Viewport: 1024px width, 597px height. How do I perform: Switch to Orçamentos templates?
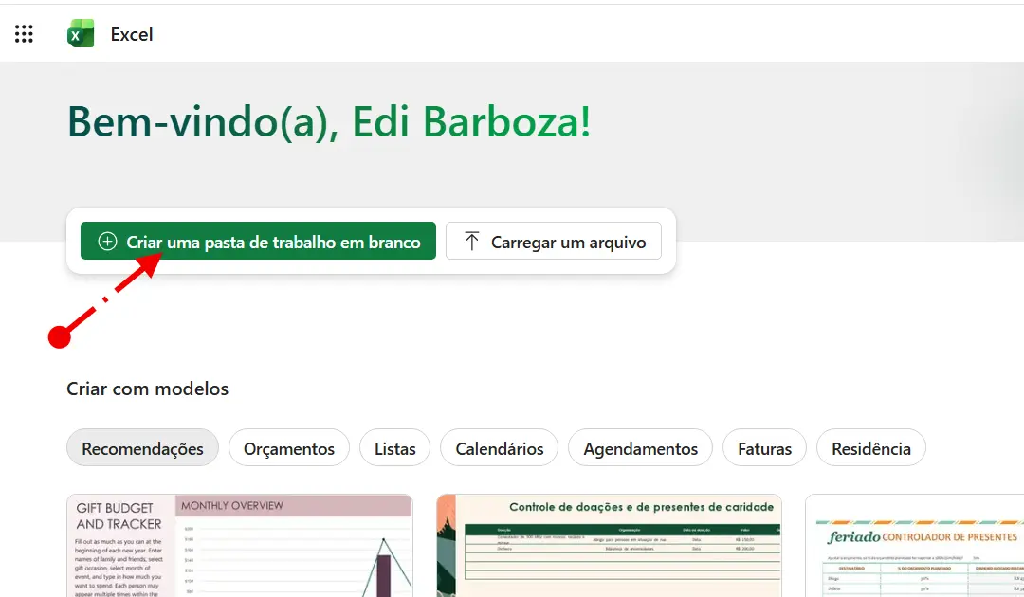click(289, 447)
